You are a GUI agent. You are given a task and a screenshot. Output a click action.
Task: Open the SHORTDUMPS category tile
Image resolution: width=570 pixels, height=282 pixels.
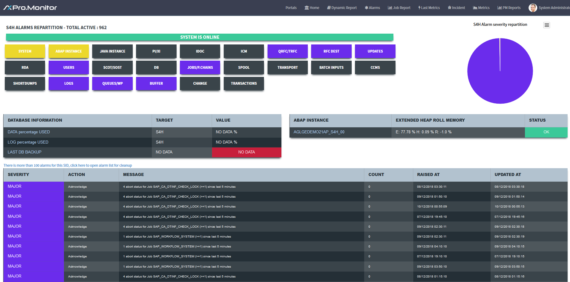[x=25, y=83]
